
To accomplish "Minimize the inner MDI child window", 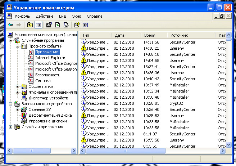I will pos(216,16).
